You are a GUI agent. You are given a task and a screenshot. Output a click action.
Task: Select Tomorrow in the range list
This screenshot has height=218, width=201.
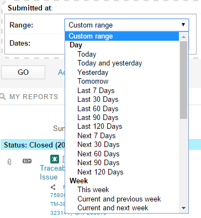pyautogui.click(x=93, y=81)
